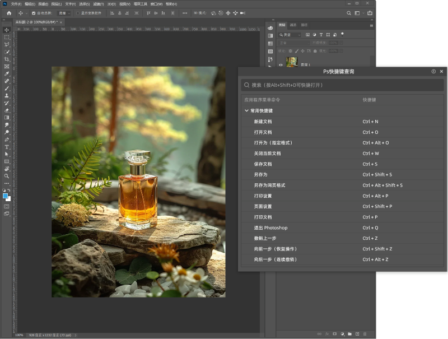Viewport: 448px width, 339px height.
Task: Open the layer filter 类型 dropdown
Action: (291, 35)
